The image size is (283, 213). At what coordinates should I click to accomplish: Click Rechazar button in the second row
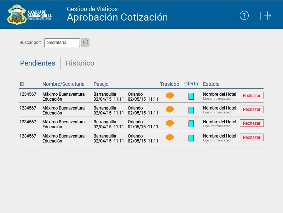pyautogui.click(x=252, y=110)
